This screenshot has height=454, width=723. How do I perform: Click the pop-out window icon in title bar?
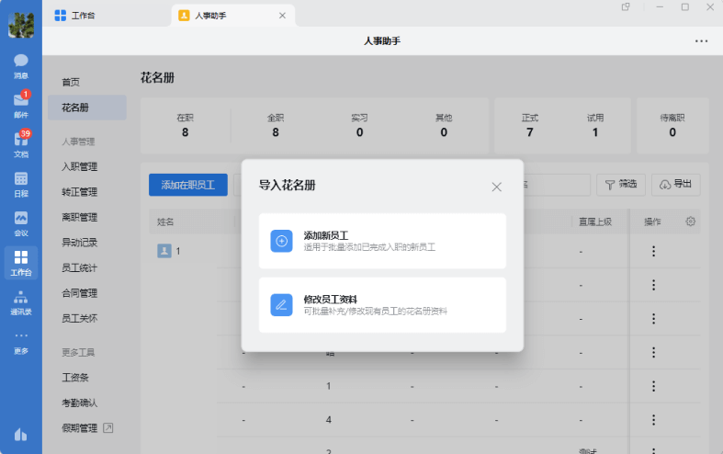626,7
